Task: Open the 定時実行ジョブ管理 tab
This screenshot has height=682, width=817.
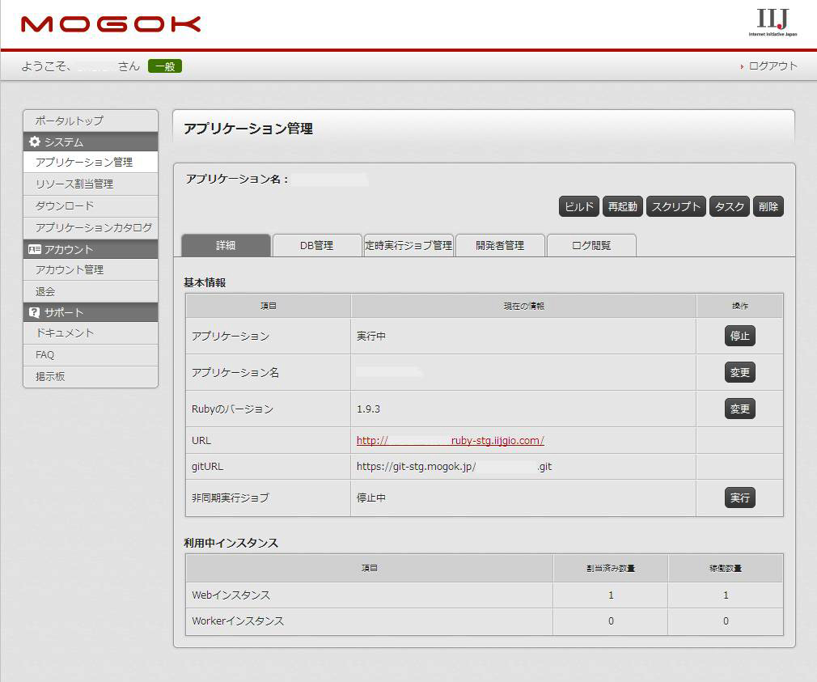Action: point(408,246)
